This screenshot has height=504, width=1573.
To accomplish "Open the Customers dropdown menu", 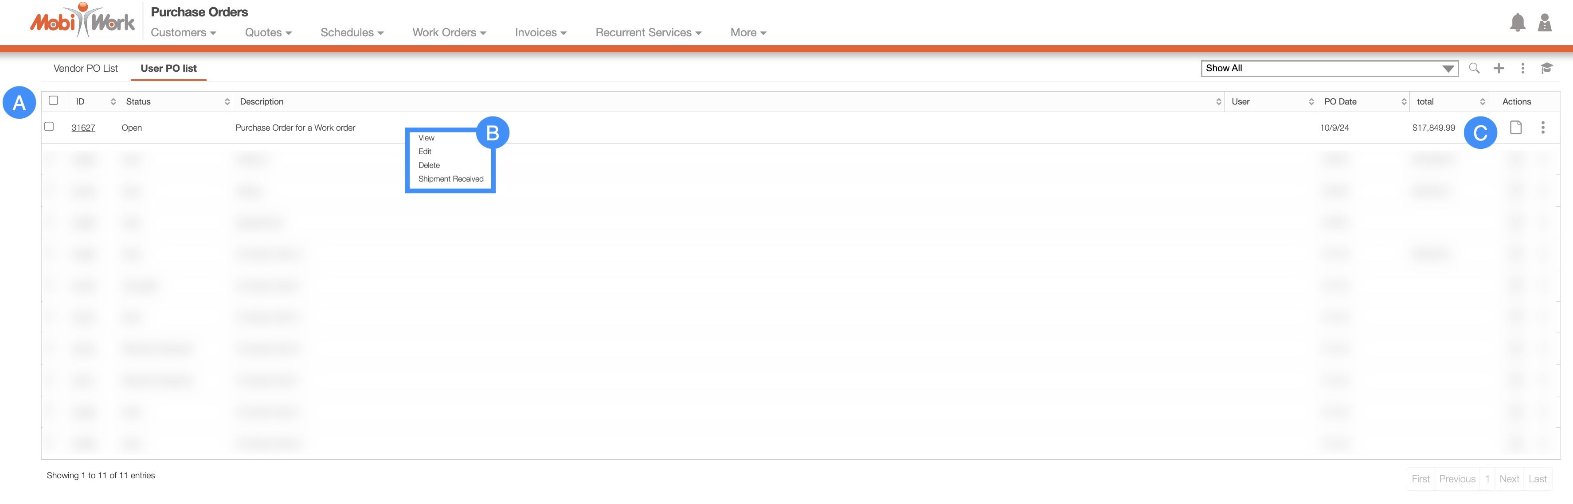I will tap(183, 33).
